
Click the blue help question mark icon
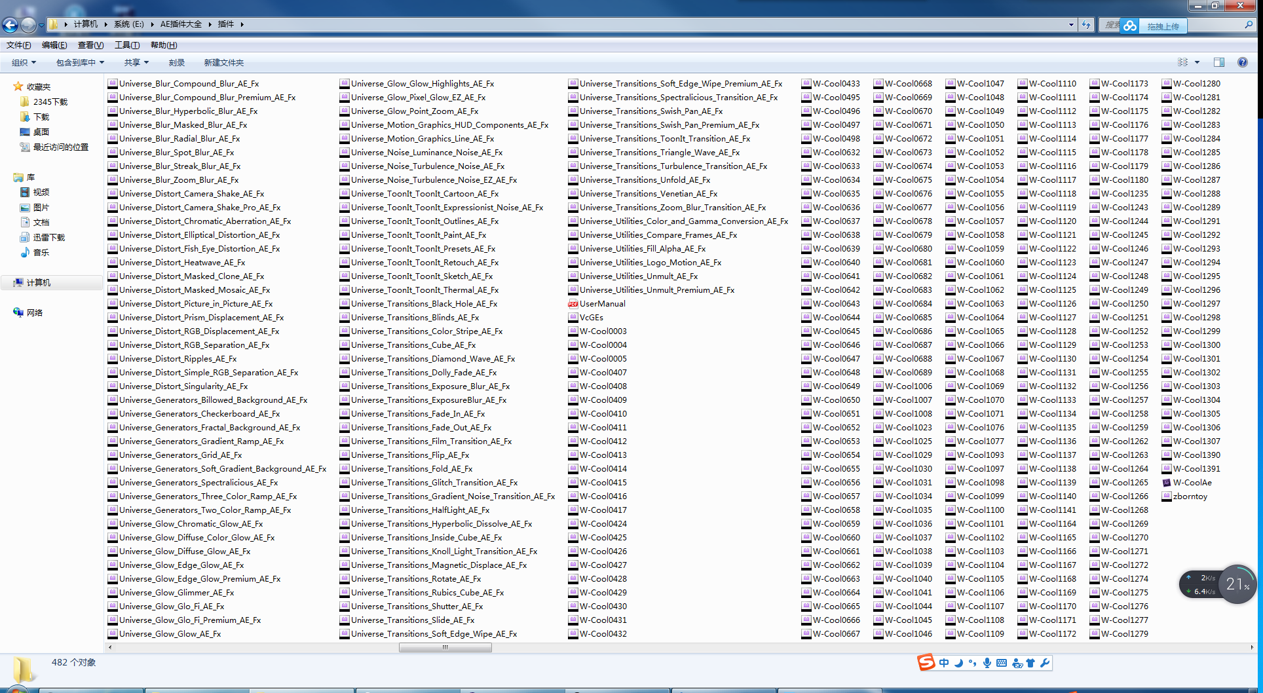click(1242, 62)
